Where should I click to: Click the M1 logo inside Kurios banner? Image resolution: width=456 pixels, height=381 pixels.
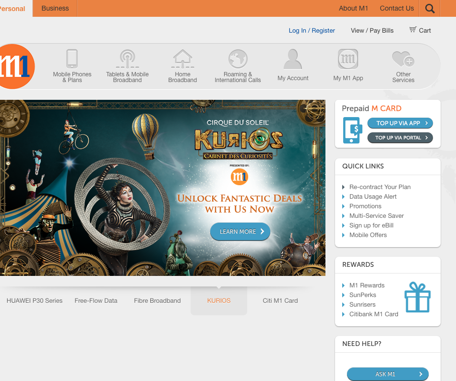[239, 177]
